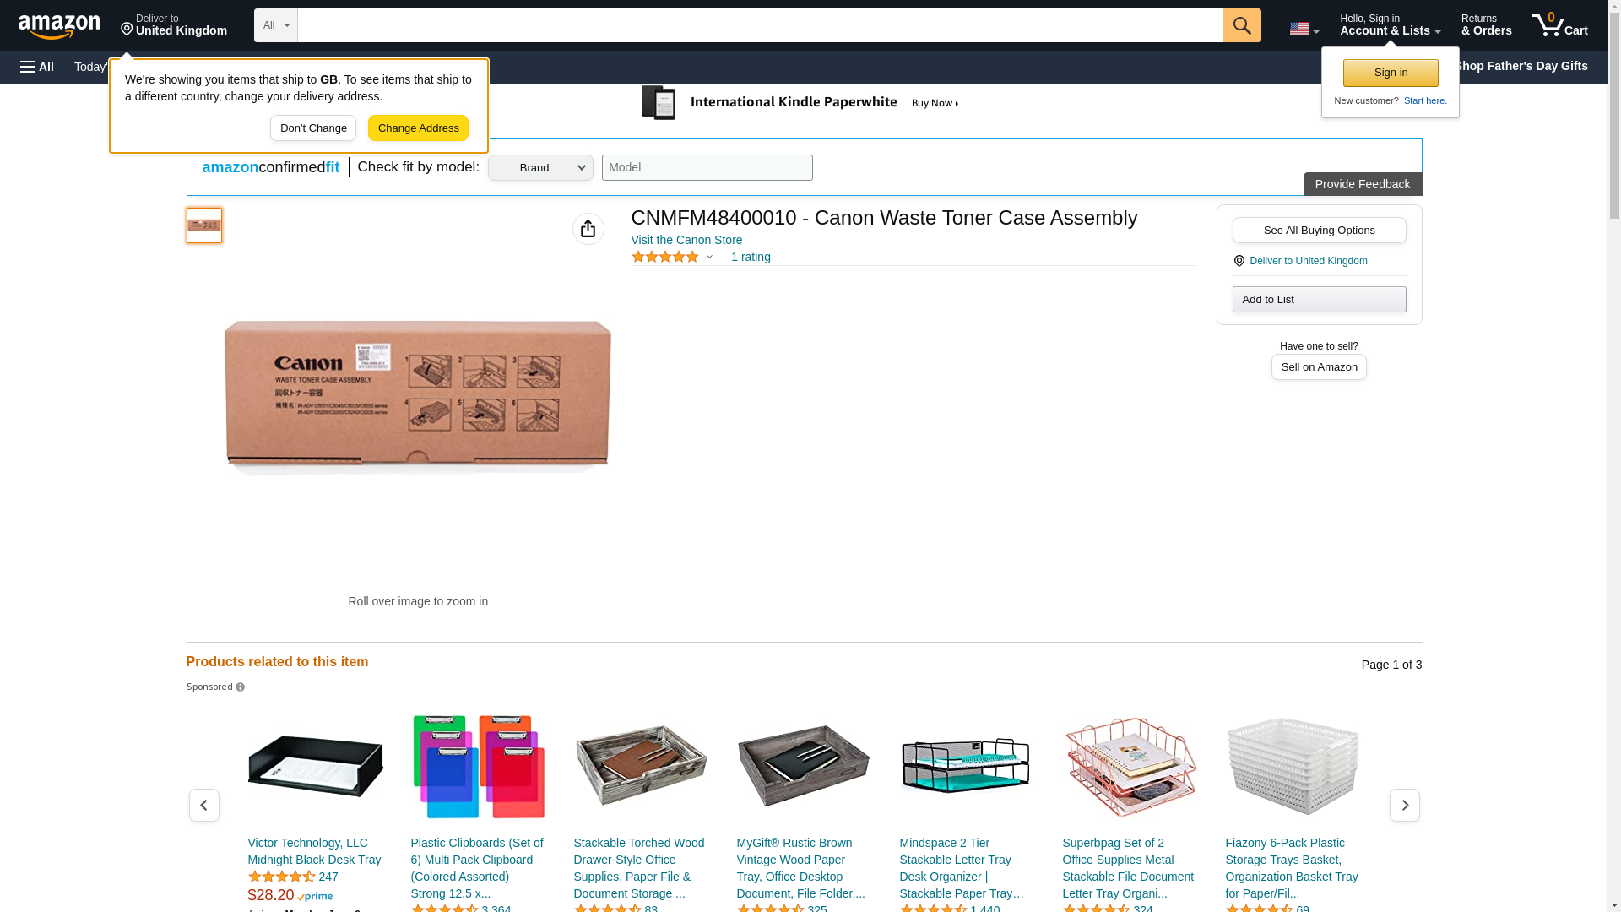Expand the star rating breakdown chevron
Screen dimensions: 1621x912
(709, 258)
